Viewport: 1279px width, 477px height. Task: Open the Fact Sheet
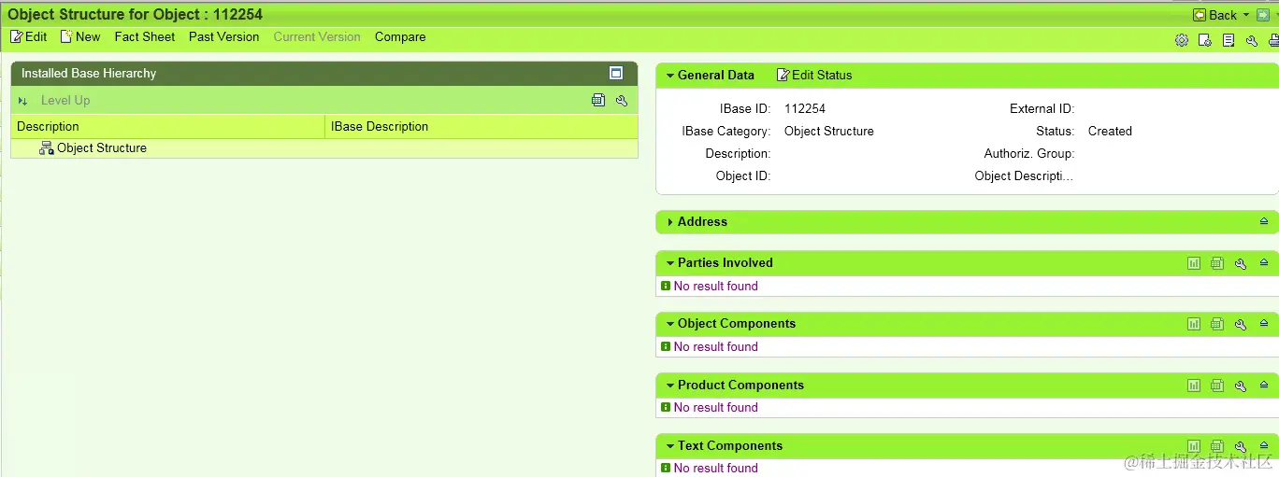[x=145, y=36]
